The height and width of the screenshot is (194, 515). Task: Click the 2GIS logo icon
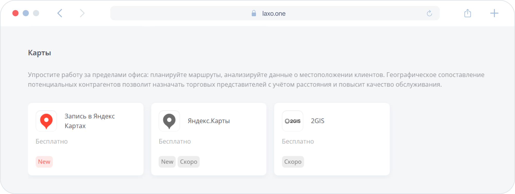tap(293, 121)
